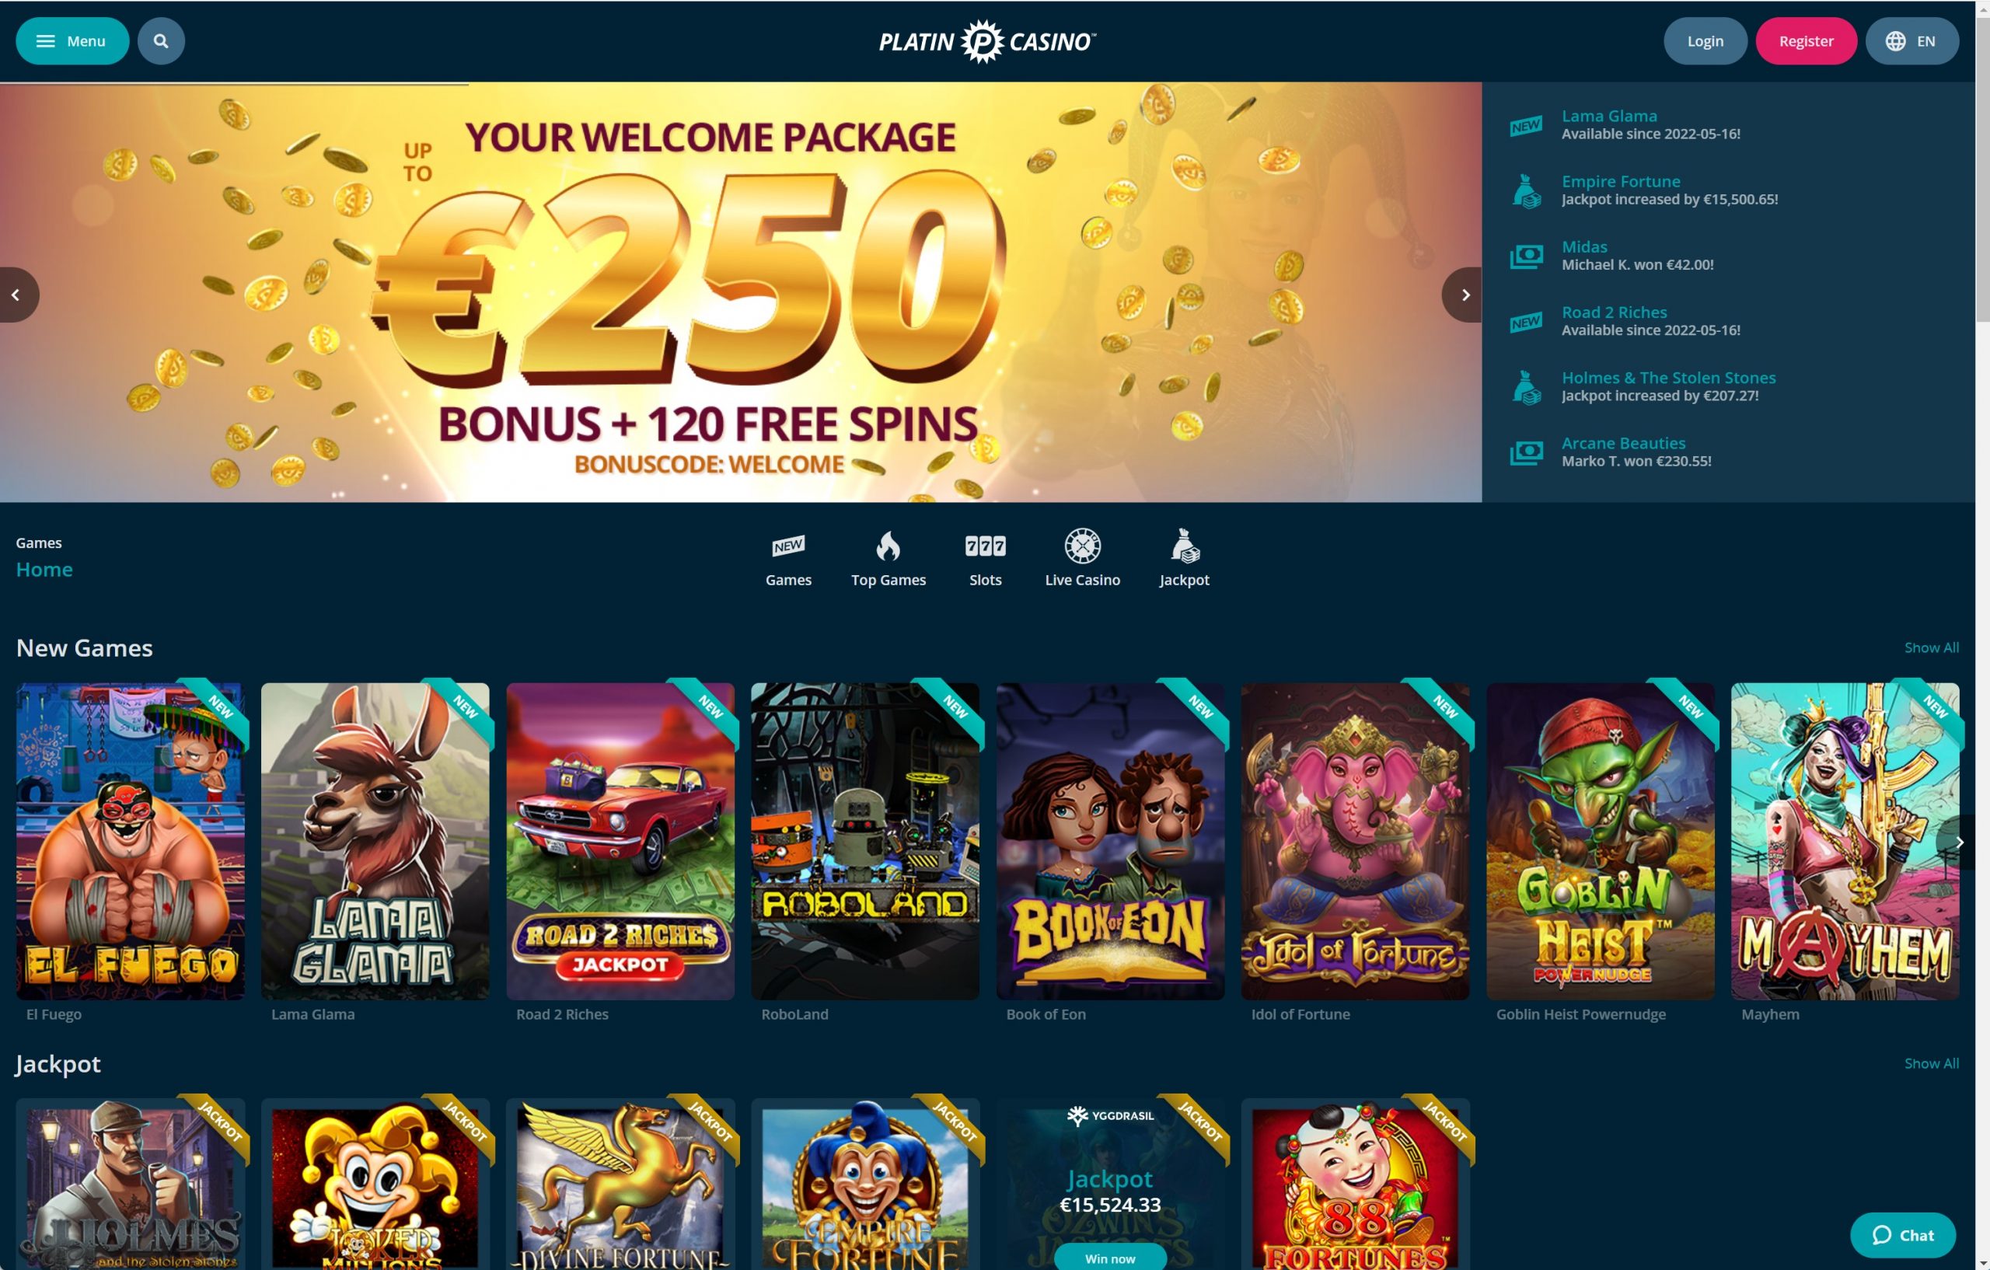
Task: Advance banner with the right arrow
Action: (1464, 295)
